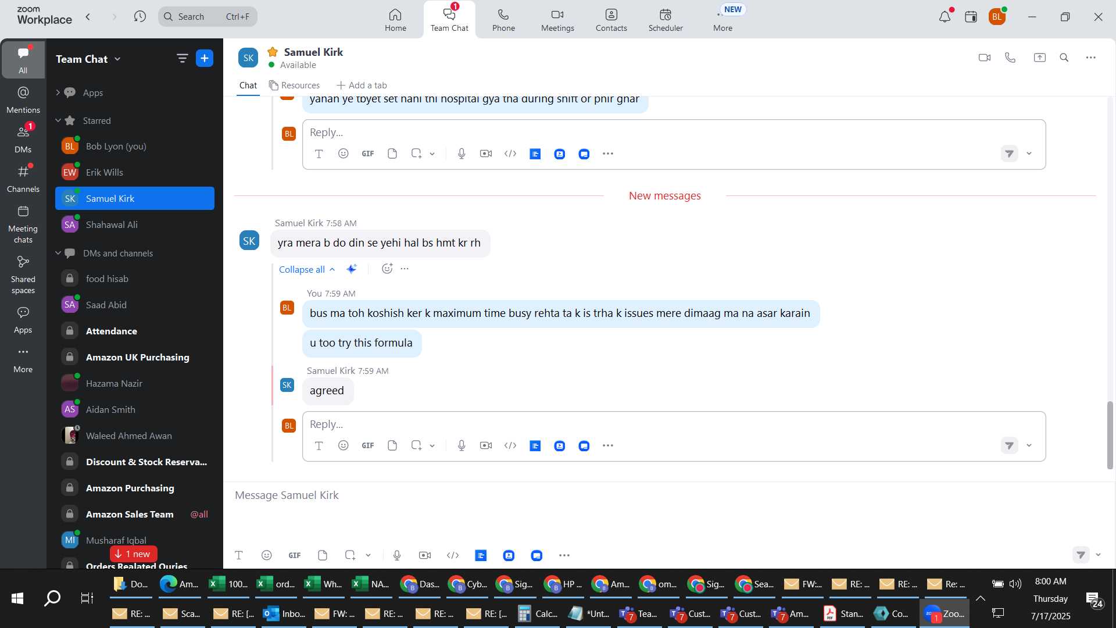Filter the Team Chat list
The image size is (1116, 628).
[182, 58]
